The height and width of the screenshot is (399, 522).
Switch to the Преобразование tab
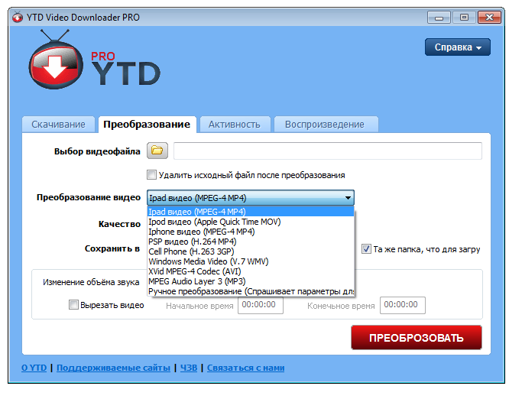[x=147, y=125]
